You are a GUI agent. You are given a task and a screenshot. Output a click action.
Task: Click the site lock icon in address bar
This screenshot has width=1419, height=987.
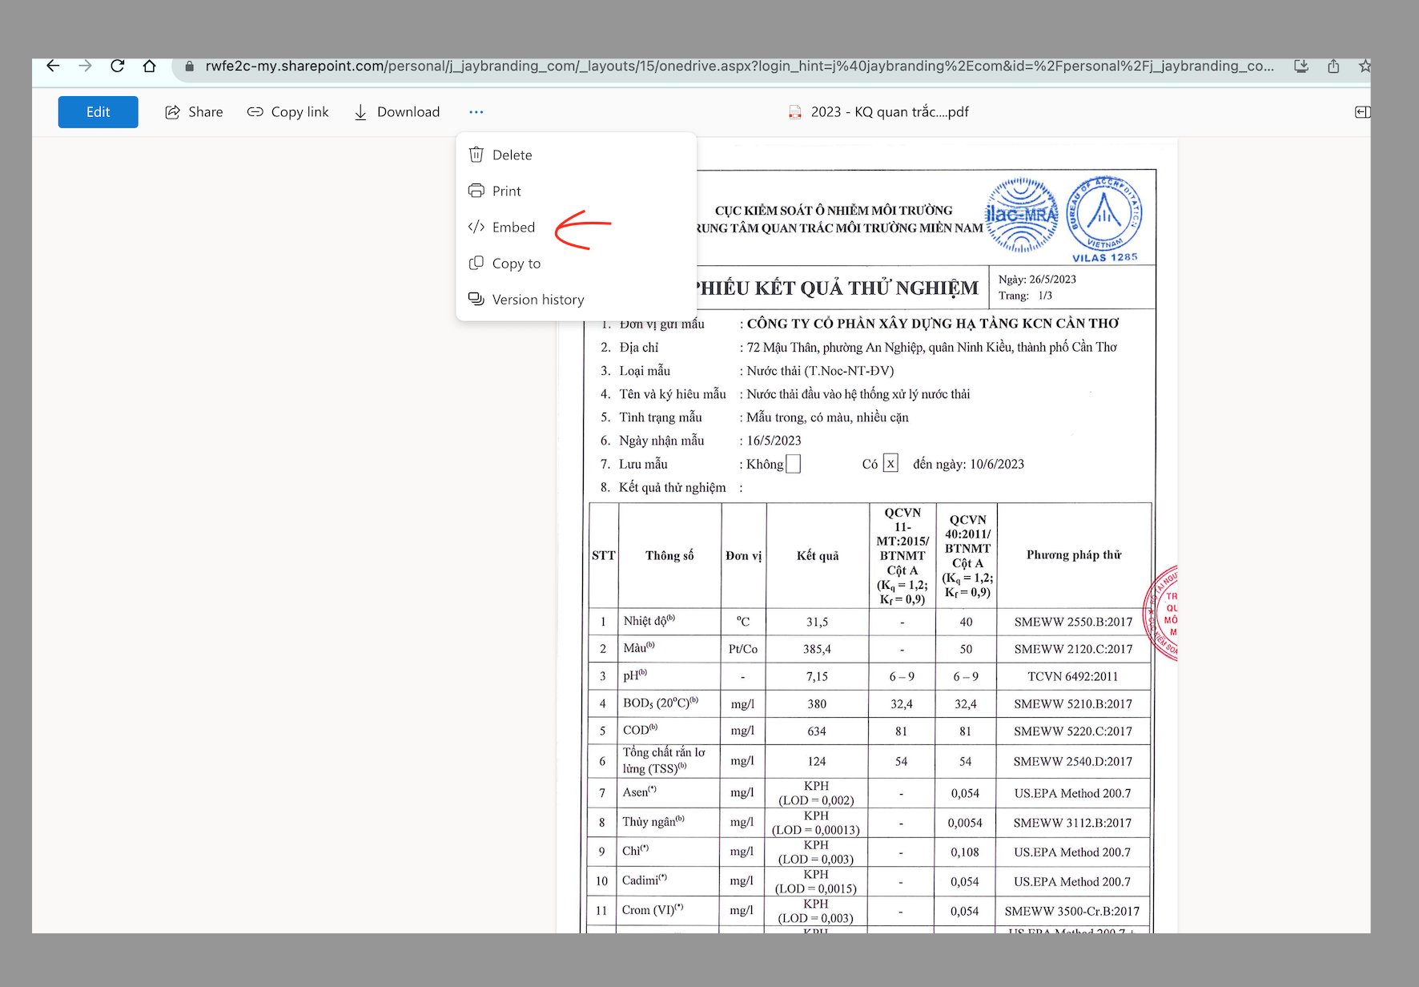click(x=190, y=66)
